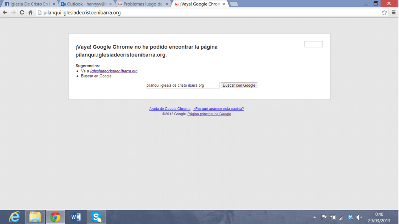The width and height of the screenshot is (399, 224).
Task: Show hidden system tray icons
Action: [314, 217]
